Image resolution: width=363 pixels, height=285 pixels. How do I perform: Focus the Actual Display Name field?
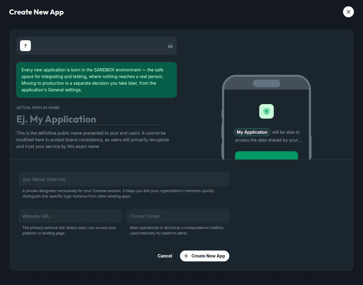coord(89,119)
